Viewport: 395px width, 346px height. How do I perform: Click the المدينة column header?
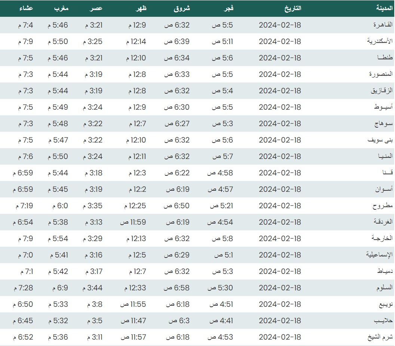coord(384,8)
